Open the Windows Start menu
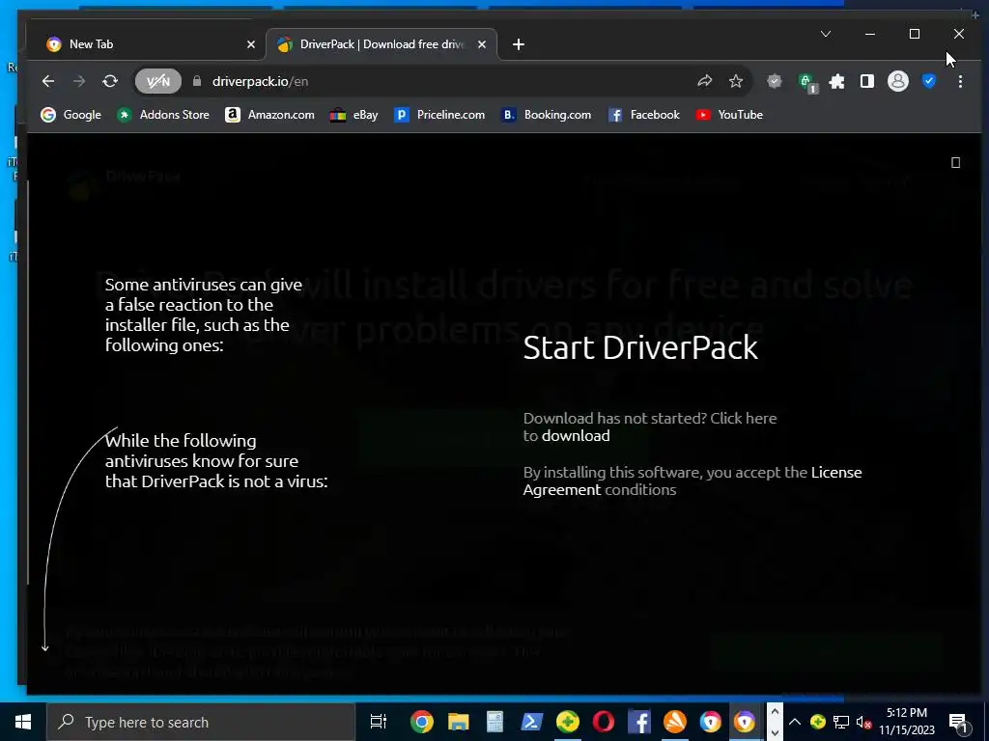The height and width of the screenshot is (741, 989). [23, 722]
